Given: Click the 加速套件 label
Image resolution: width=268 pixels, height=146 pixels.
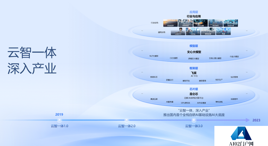Looking at the screenshot, I should 234,99.
